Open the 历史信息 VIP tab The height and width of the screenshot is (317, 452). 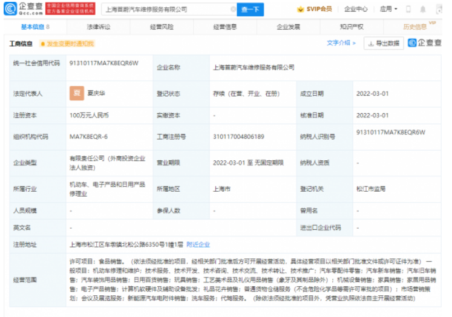415,27
